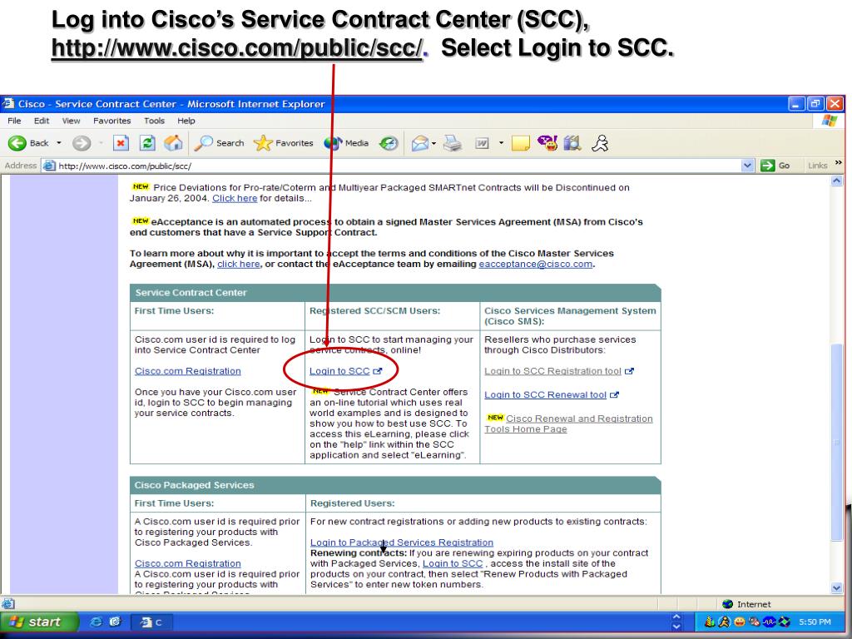Open the Favorites pane with star icon
This screenshot has width=852, height=639.
coord(284,143)
